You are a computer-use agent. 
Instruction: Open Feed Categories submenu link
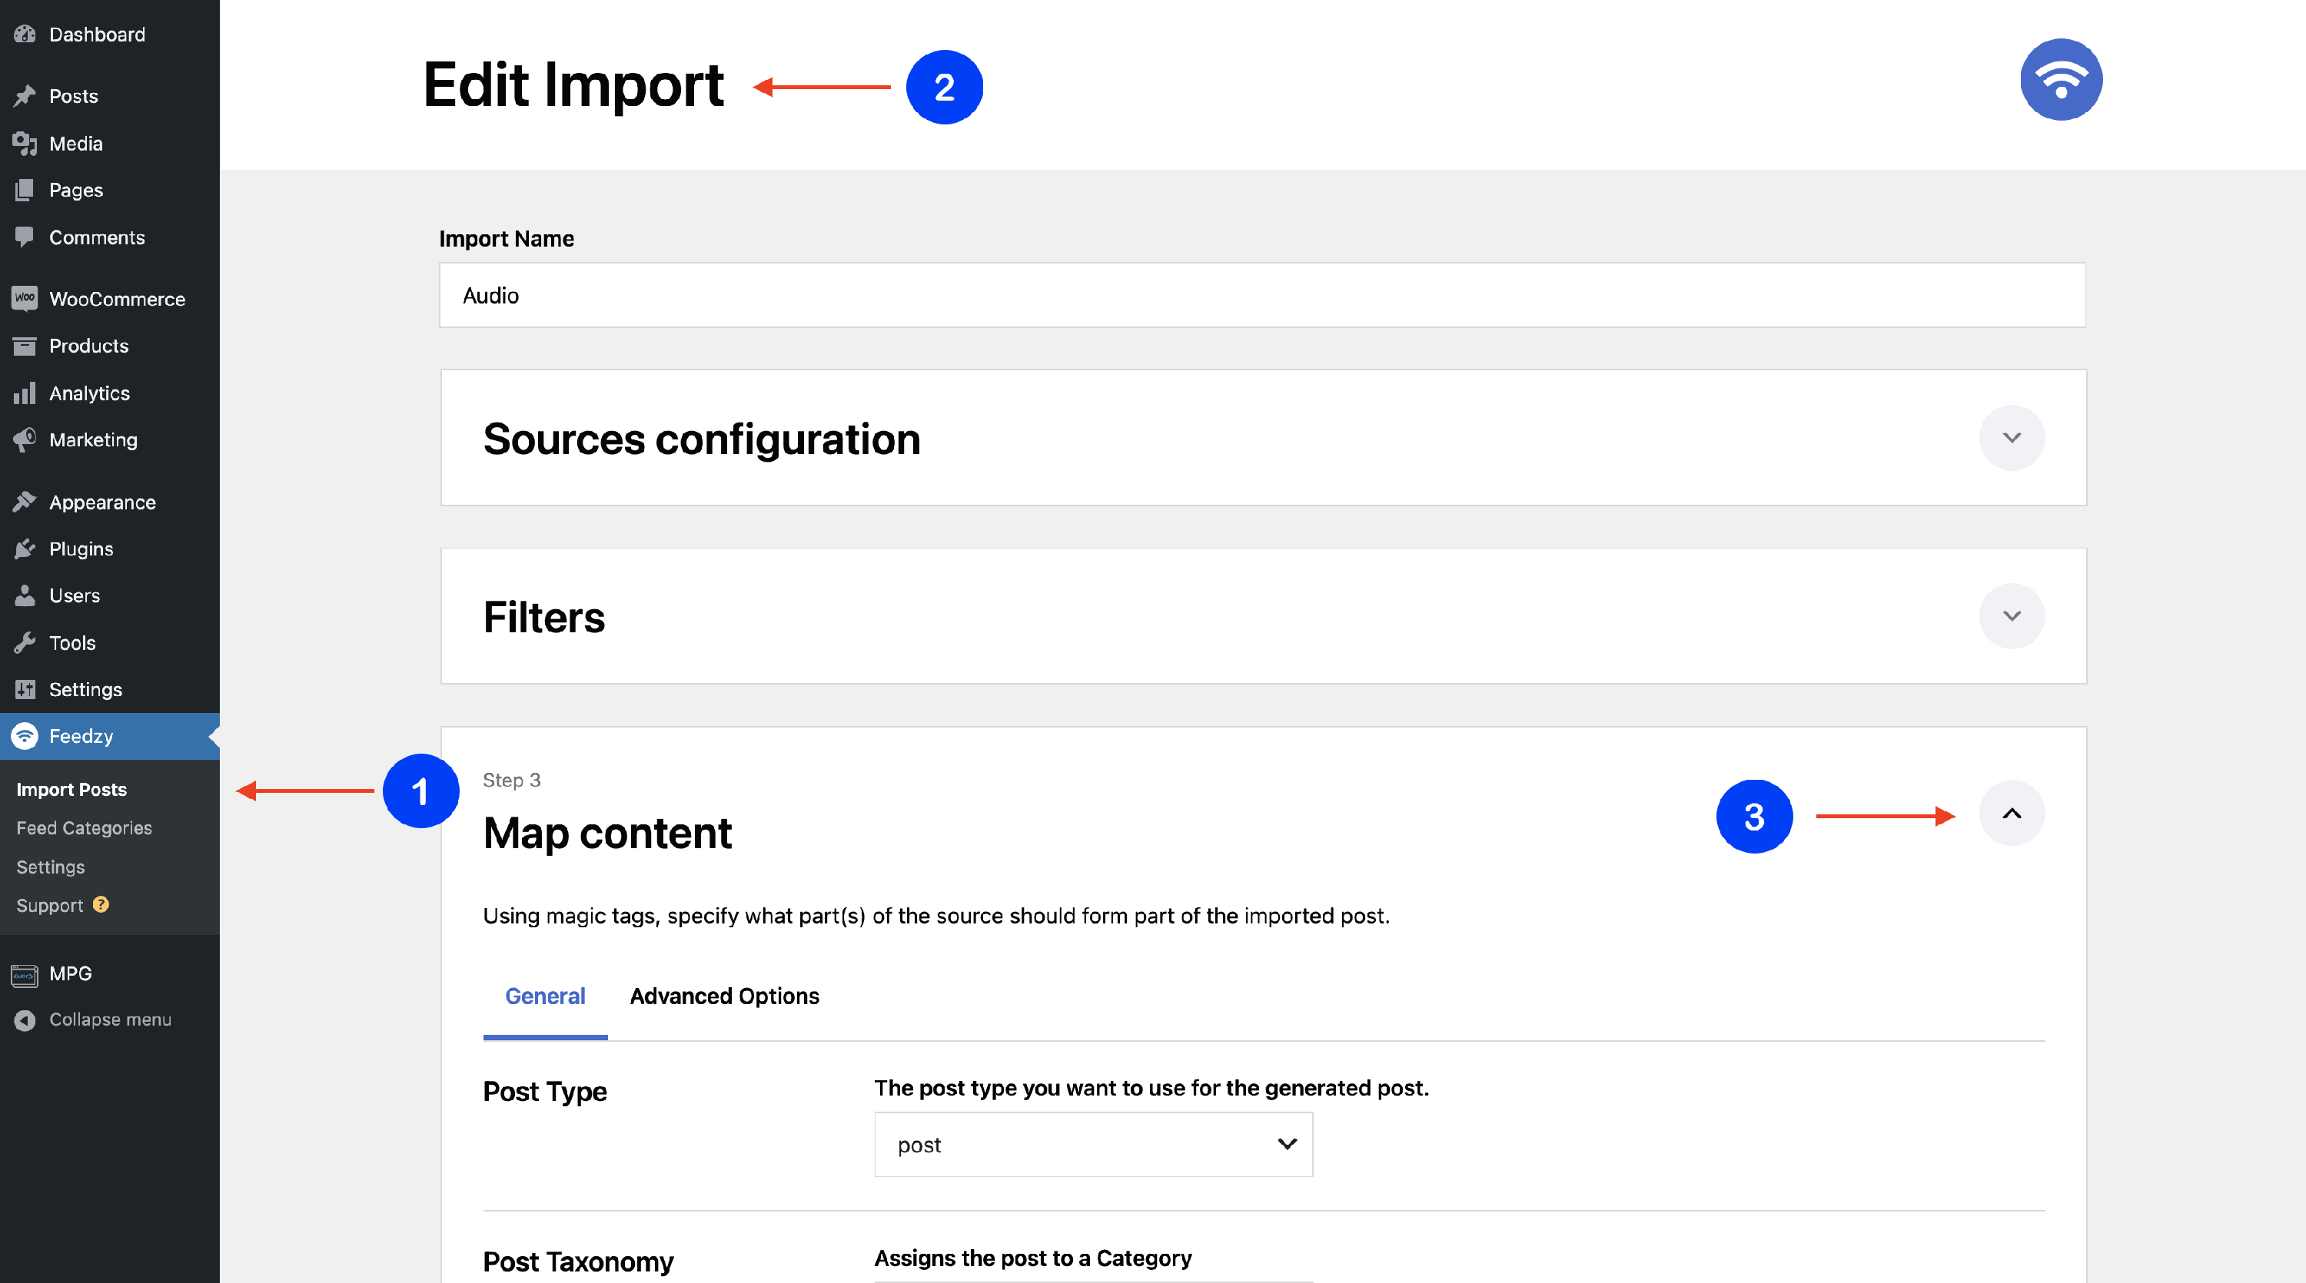pyautogui.click(x=84, y=827)
